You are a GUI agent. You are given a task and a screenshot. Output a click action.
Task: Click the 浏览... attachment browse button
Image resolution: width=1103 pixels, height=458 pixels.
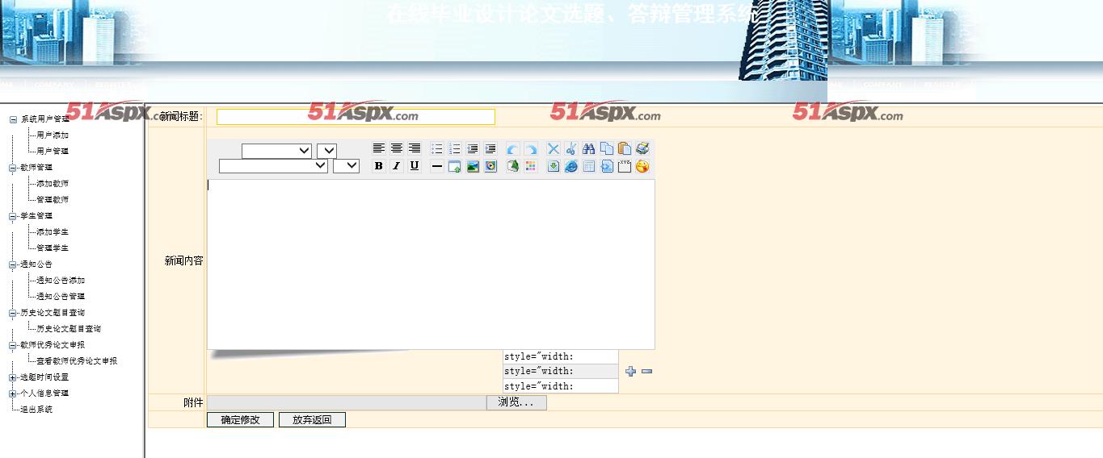(x=516, y=402)
